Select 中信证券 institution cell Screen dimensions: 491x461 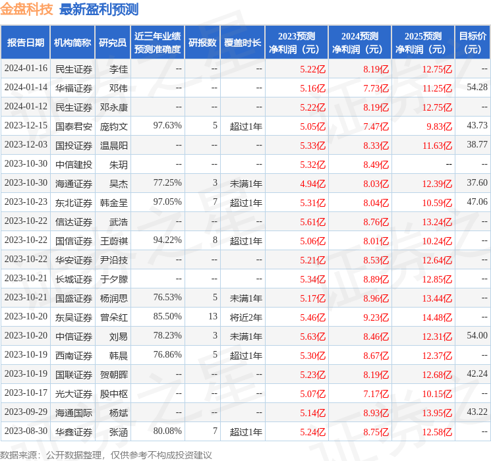[74, 337]
